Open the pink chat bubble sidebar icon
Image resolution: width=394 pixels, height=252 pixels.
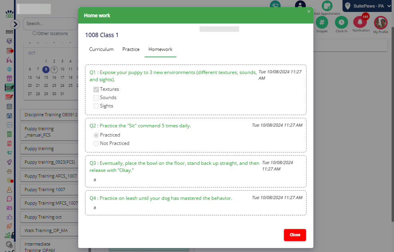tap(9, 199)
